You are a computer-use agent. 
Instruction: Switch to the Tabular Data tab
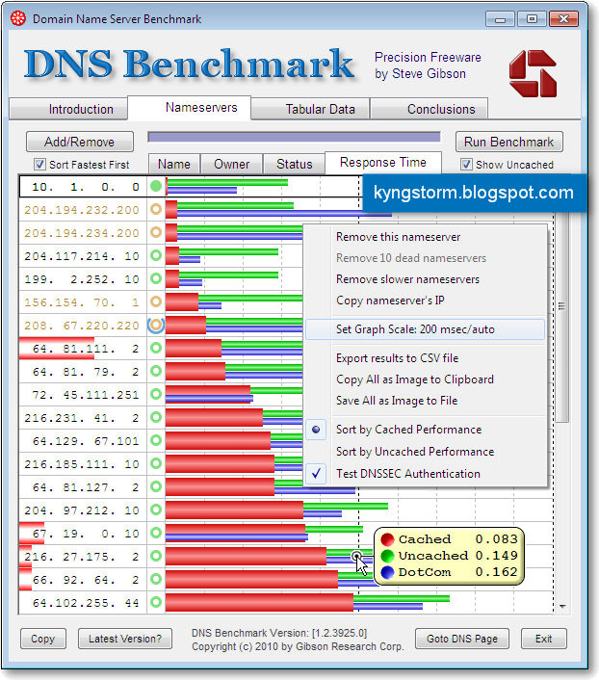pos(310,109)
